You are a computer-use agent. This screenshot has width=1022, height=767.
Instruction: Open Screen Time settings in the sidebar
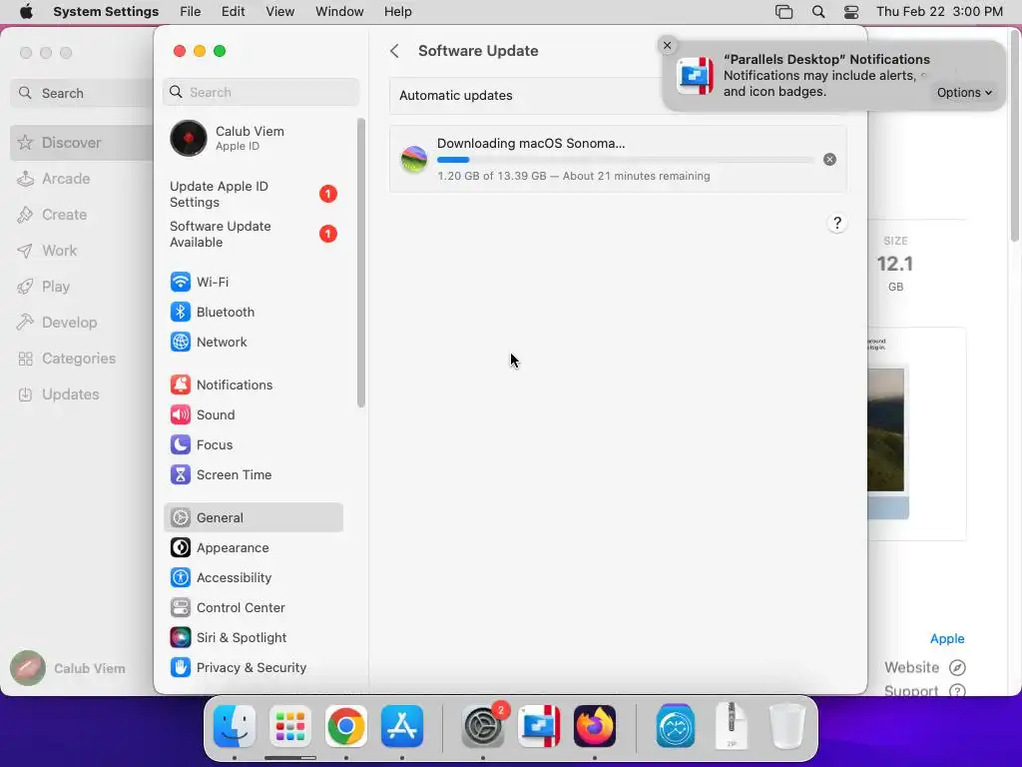[x=253, y=474]
